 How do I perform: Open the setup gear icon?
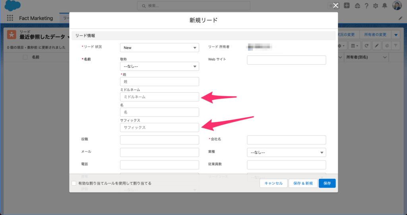pos(376,6)
